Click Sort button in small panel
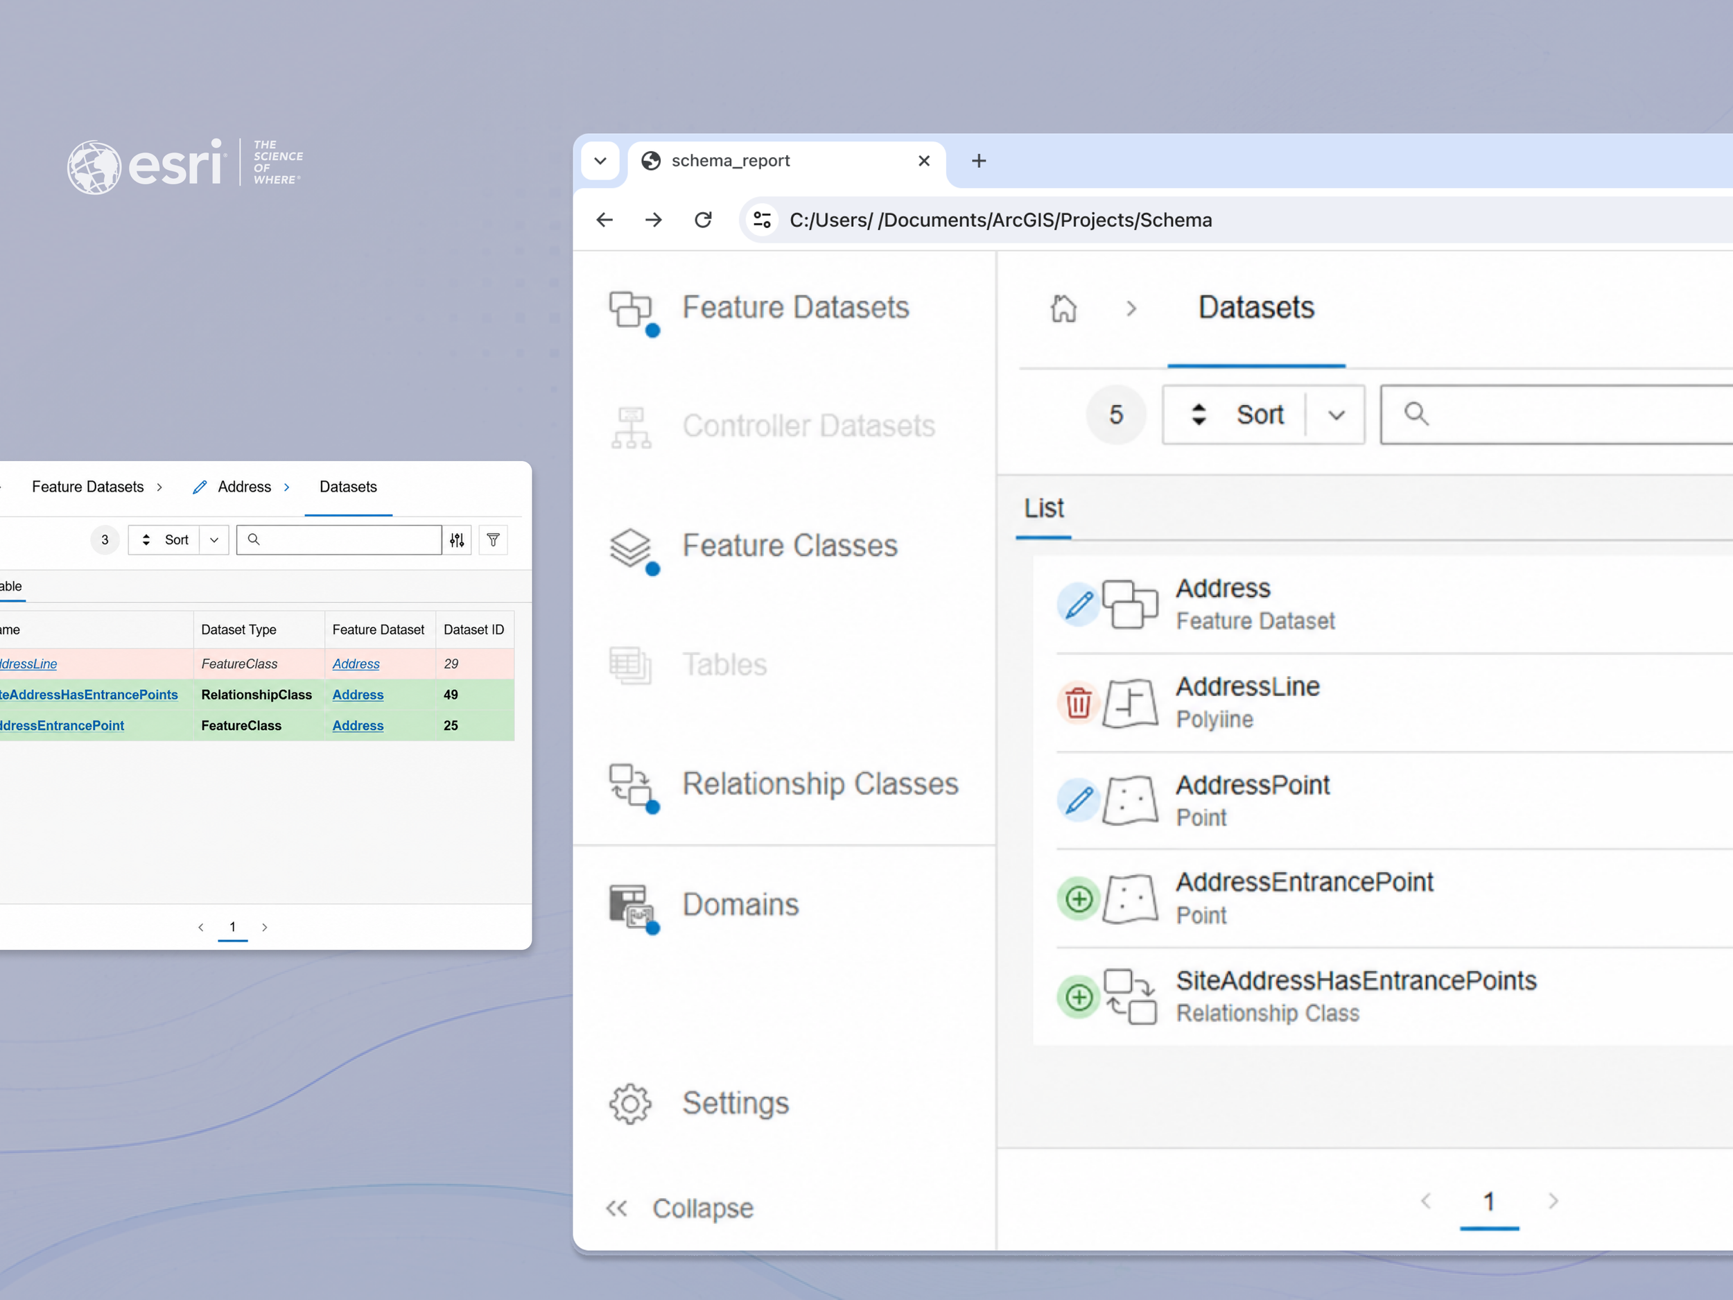 (x=164, y=540)
